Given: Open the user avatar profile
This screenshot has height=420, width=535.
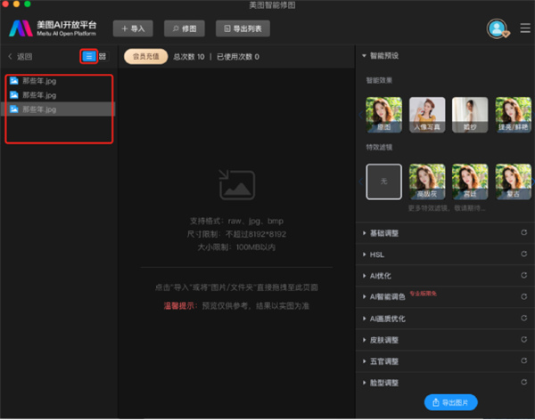Looking at the screenshot, I should (x=496, y=28).
